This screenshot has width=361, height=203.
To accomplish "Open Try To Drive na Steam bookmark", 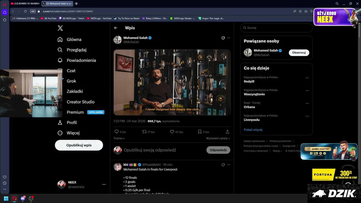I will [127, 18].
